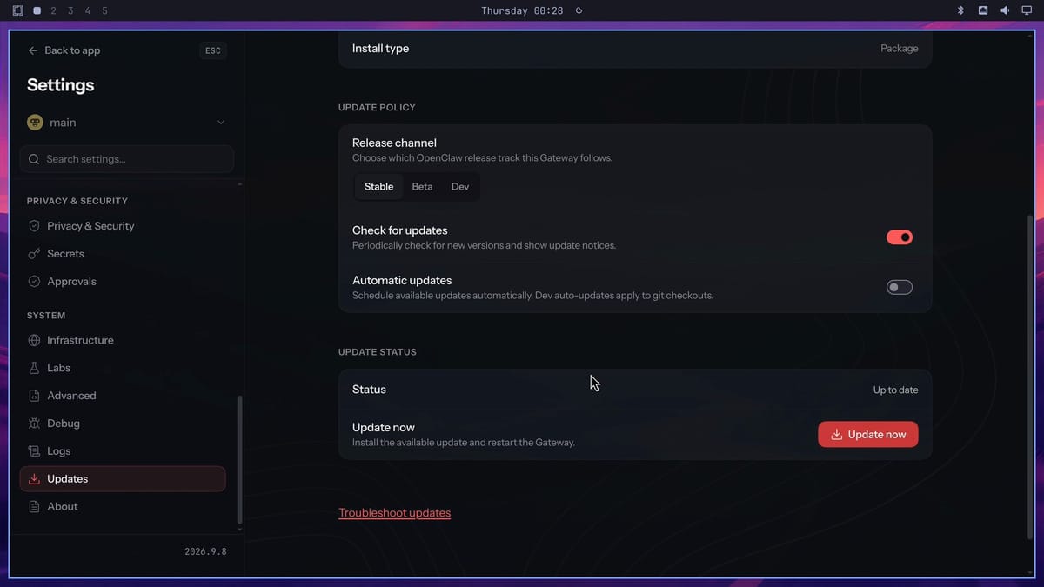Switch the release channel to Dev
Screen dimensions: 1044x587
460,187
